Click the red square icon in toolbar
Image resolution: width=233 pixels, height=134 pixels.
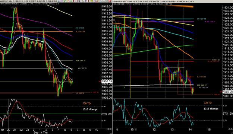coord(110,1)
